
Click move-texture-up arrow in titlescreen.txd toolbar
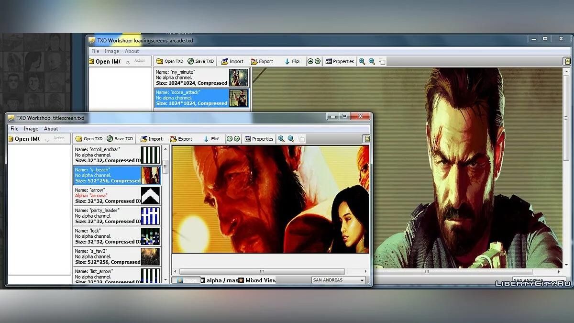pyautogui.click(x=230, y=139)
